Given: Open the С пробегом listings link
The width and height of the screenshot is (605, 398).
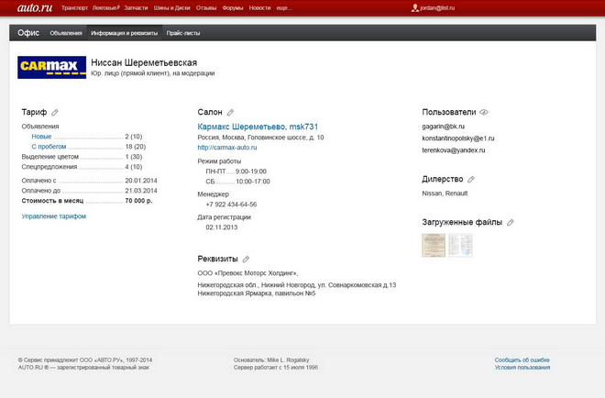Looking at the screenshot, I should point(49,147).
